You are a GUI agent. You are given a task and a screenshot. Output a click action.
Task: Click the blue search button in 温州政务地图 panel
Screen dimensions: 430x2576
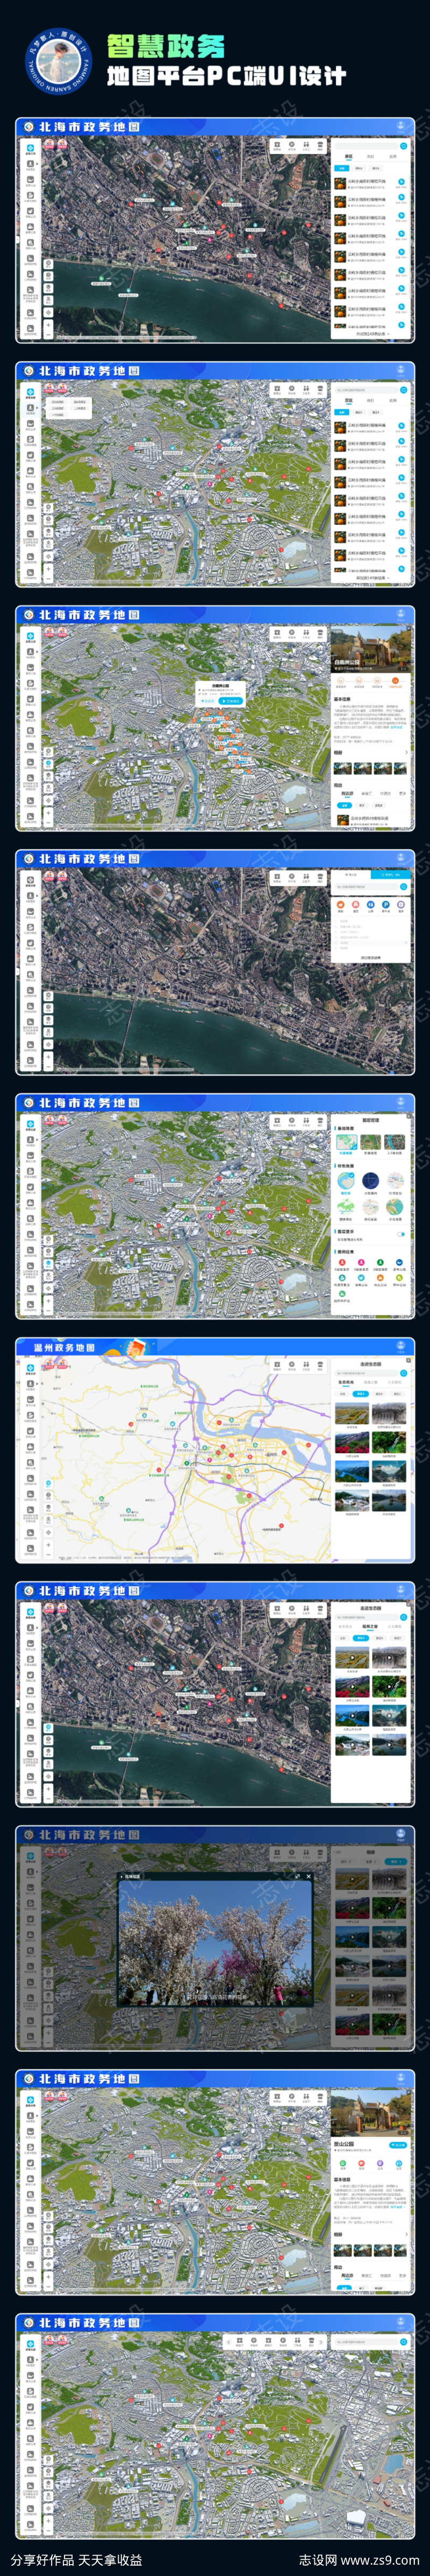pos(404,1374)
